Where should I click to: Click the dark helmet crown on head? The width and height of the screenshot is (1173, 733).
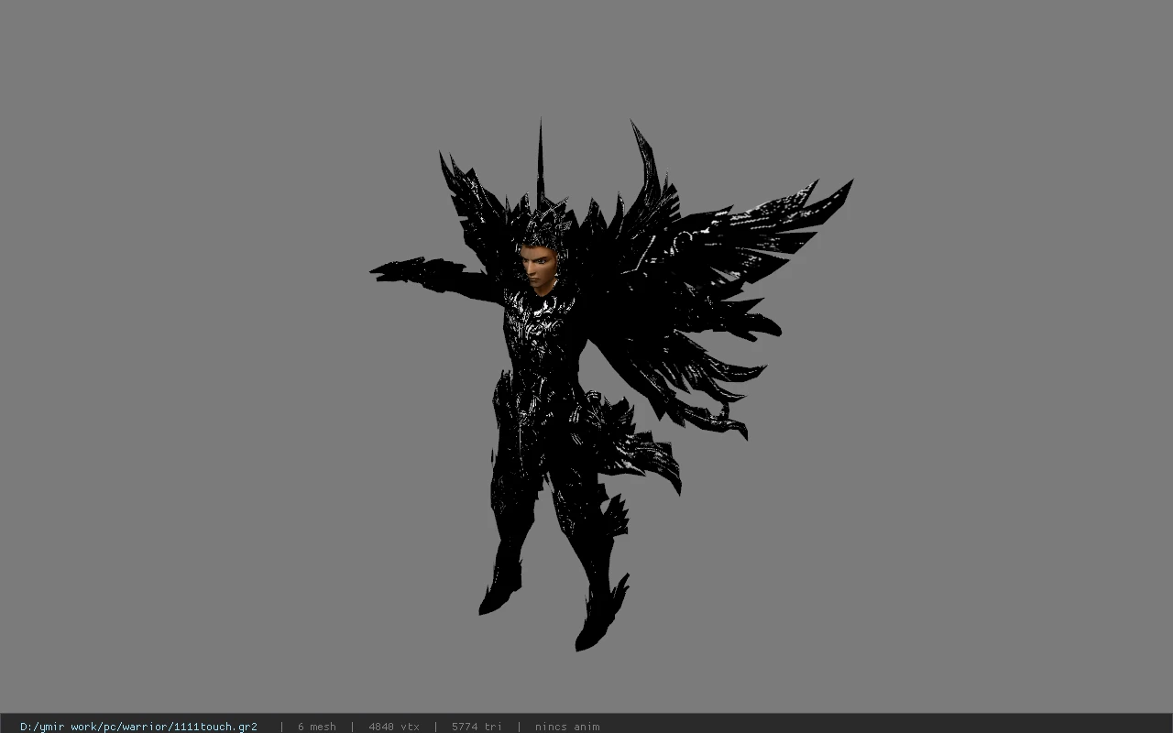(x=543, y=224)
